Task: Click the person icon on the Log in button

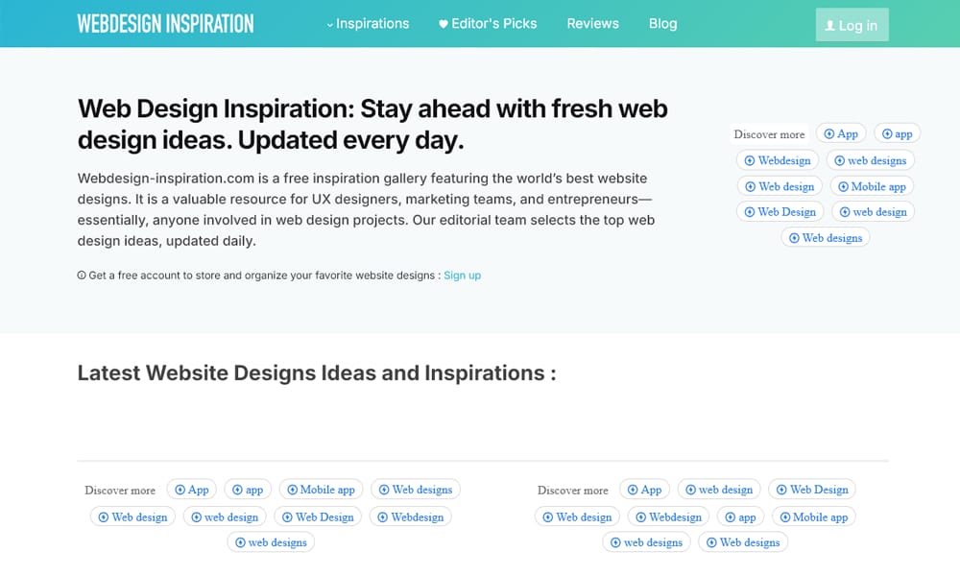Action: point(831,25)
